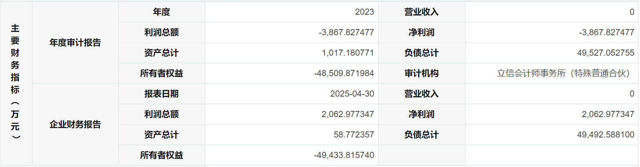This screenshot has width=640, height=167.
Task: Click the 报表日期 label cell
Action: tap(162, 94)
